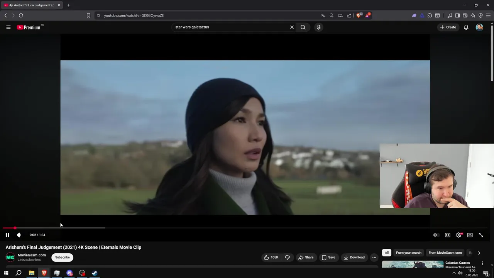This screenshot has width=494, height=278.
Task: Open YouTube notifications bell
Action: (466, 27)
